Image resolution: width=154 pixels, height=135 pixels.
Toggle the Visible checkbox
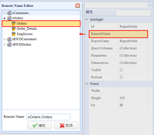[121, 70]
